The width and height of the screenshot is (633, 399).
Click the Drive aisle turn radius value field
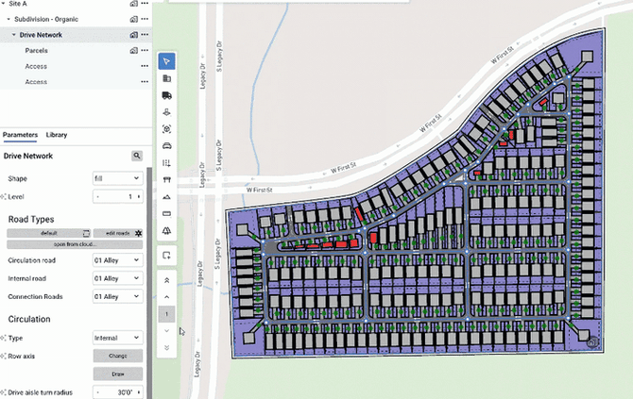click(x=119, y=392)
